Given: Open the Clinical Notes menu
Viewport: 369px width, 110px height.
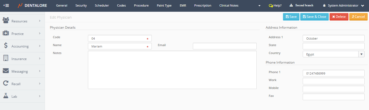Looking at the screenshot, I should 229,5.
